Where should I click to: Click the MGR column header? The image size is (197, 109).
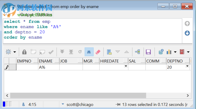click(91, 61)
